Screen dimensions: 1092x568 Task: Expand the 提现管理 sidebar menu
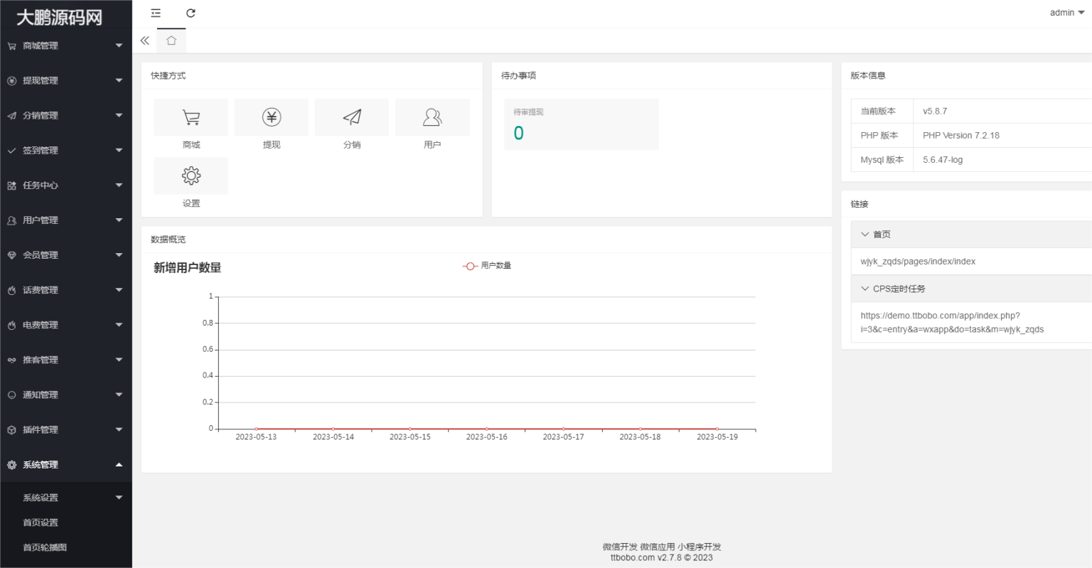click(x=65, y=80)
